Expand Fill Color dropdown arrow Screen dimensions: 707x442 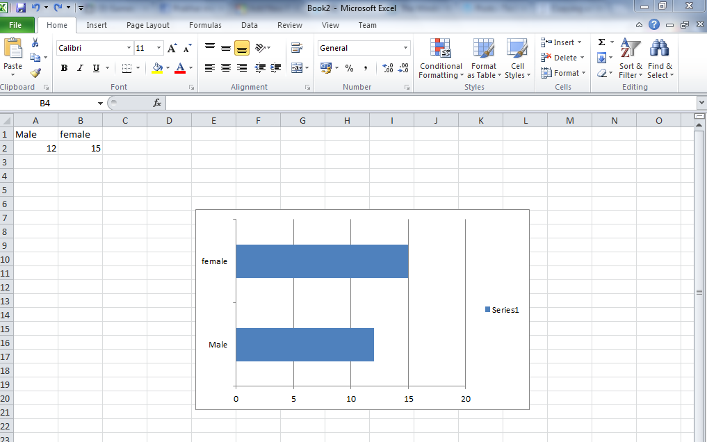[168, 68]
